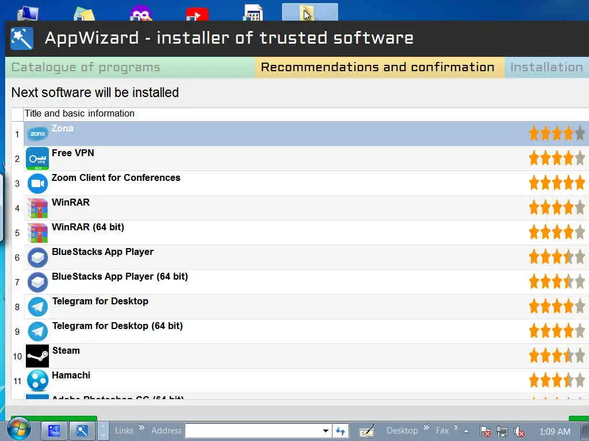Expand the Fax toolbar chevron
Viewport: 589px width, 441px height.
tap(456, 427)
